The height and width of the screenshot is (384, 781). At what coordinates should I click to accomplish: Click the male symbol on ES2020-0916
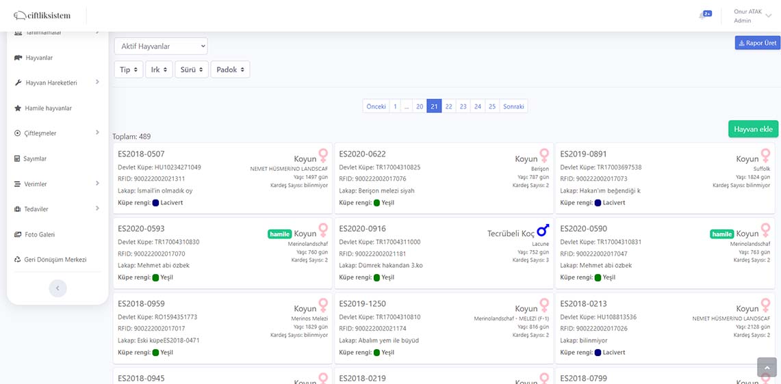543,230
